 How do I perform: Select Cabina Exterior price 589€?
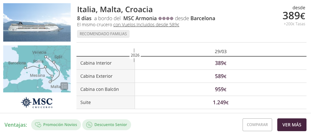(221, 76)
